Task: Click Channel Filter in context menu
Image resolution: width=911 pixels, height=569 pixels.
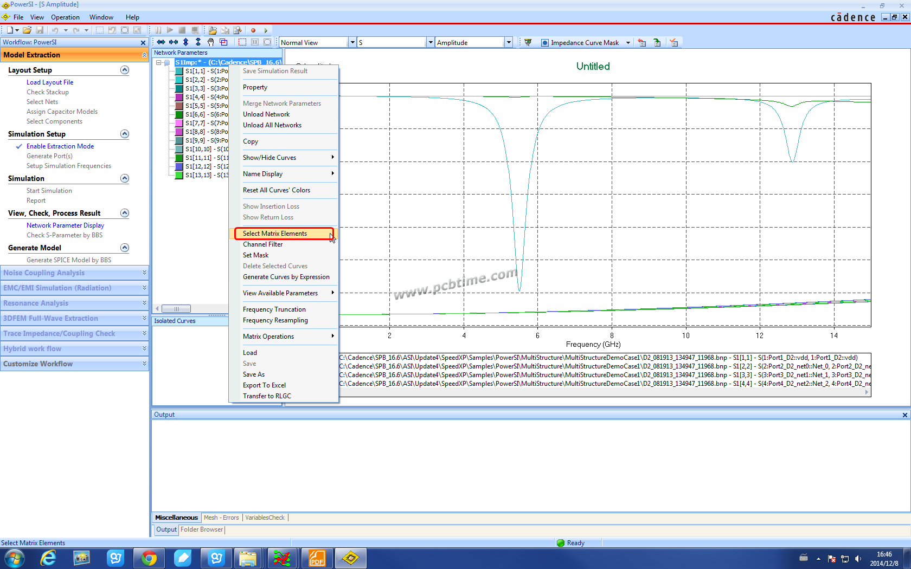Action: (263, 244)
